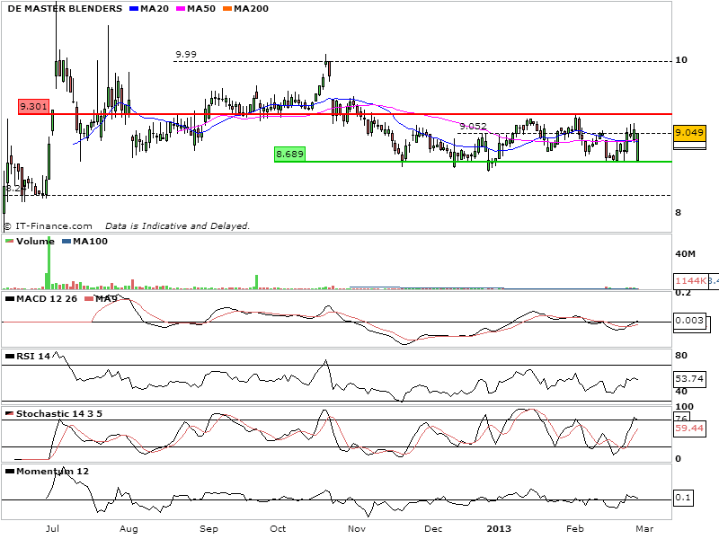
Task: Click the blue MA20 legend swatch
Action: (x=134, y=9)
